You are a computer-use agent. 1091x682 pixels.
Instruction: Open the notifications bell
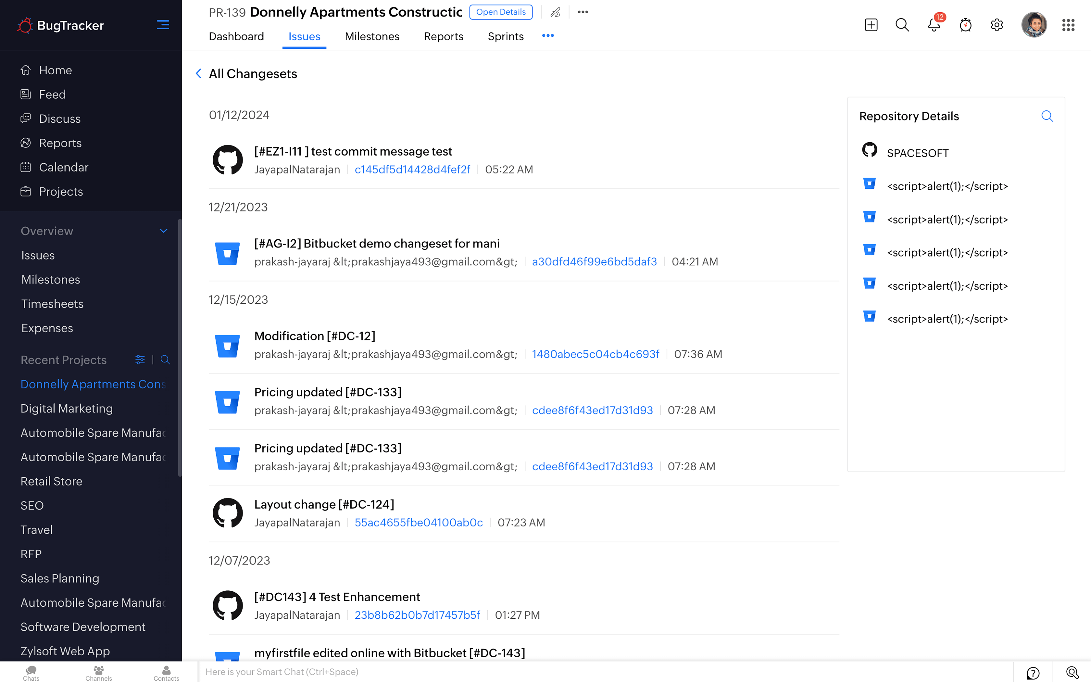point(933,25)
